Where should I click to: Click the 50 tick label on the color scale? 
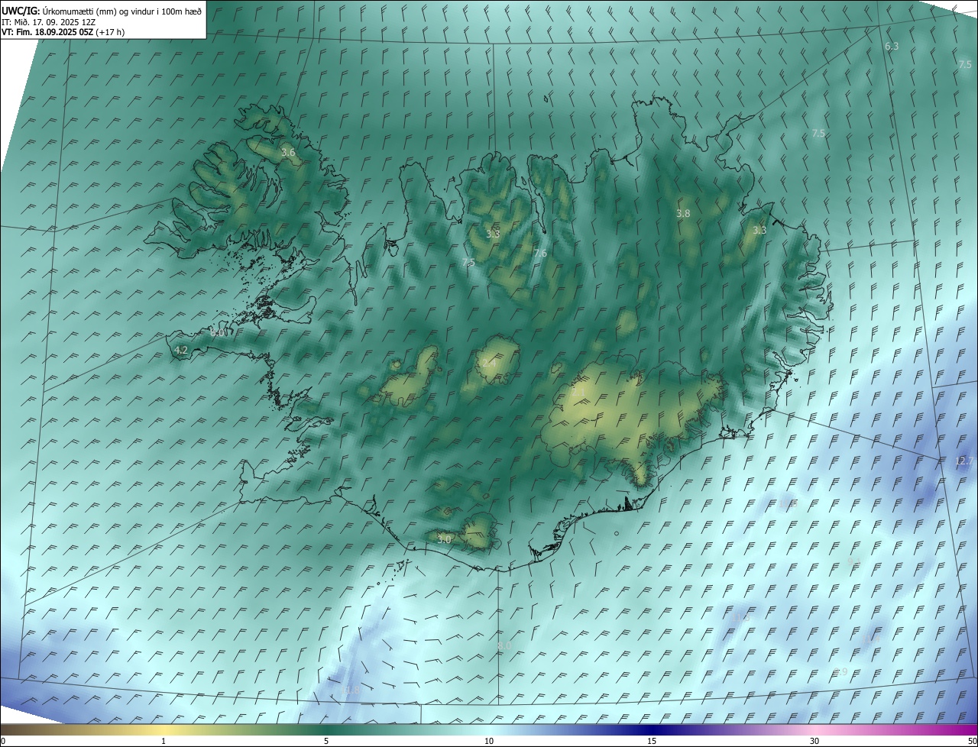point(972,741)
